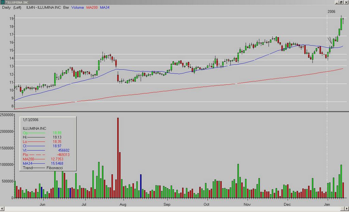Viewport: 349px width, 212px height.
Task: Click the high value '19.13'
Action: tap(57, 138)
